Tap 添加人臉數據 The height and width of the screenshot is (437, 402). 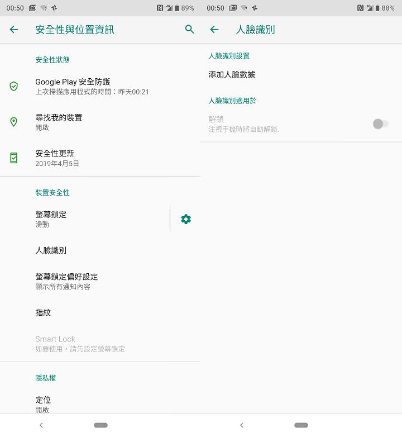point(301,74)
